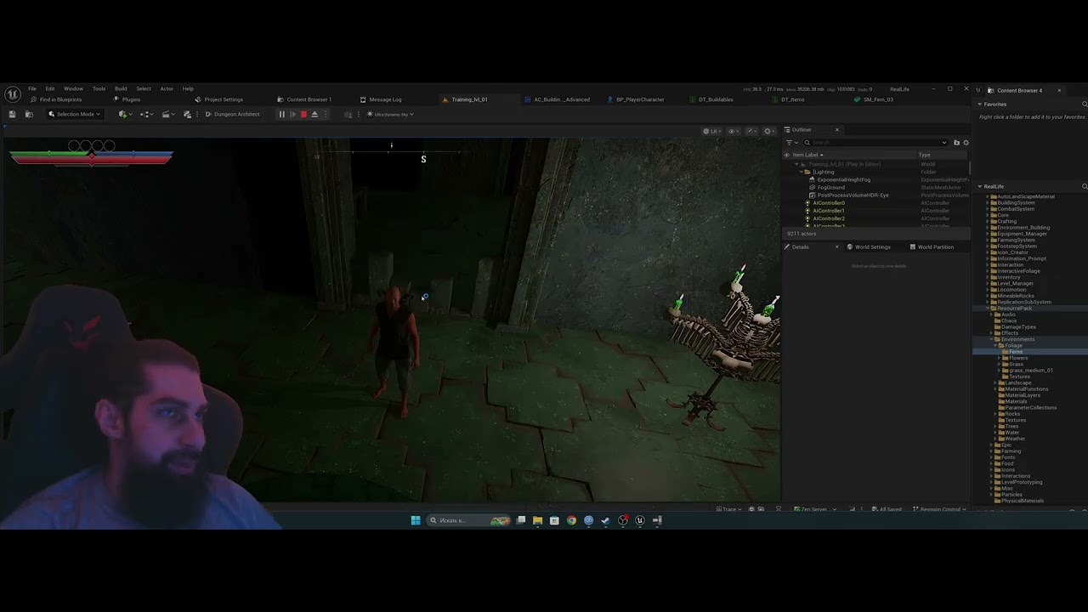Select ExponentialHeightFog in Outliner

[843, 179]
